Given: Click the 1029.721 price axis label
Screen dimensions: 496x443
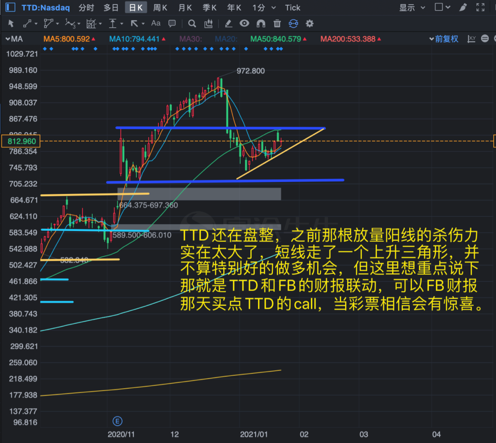Looking at the screenshot, I should pos(22,54).
